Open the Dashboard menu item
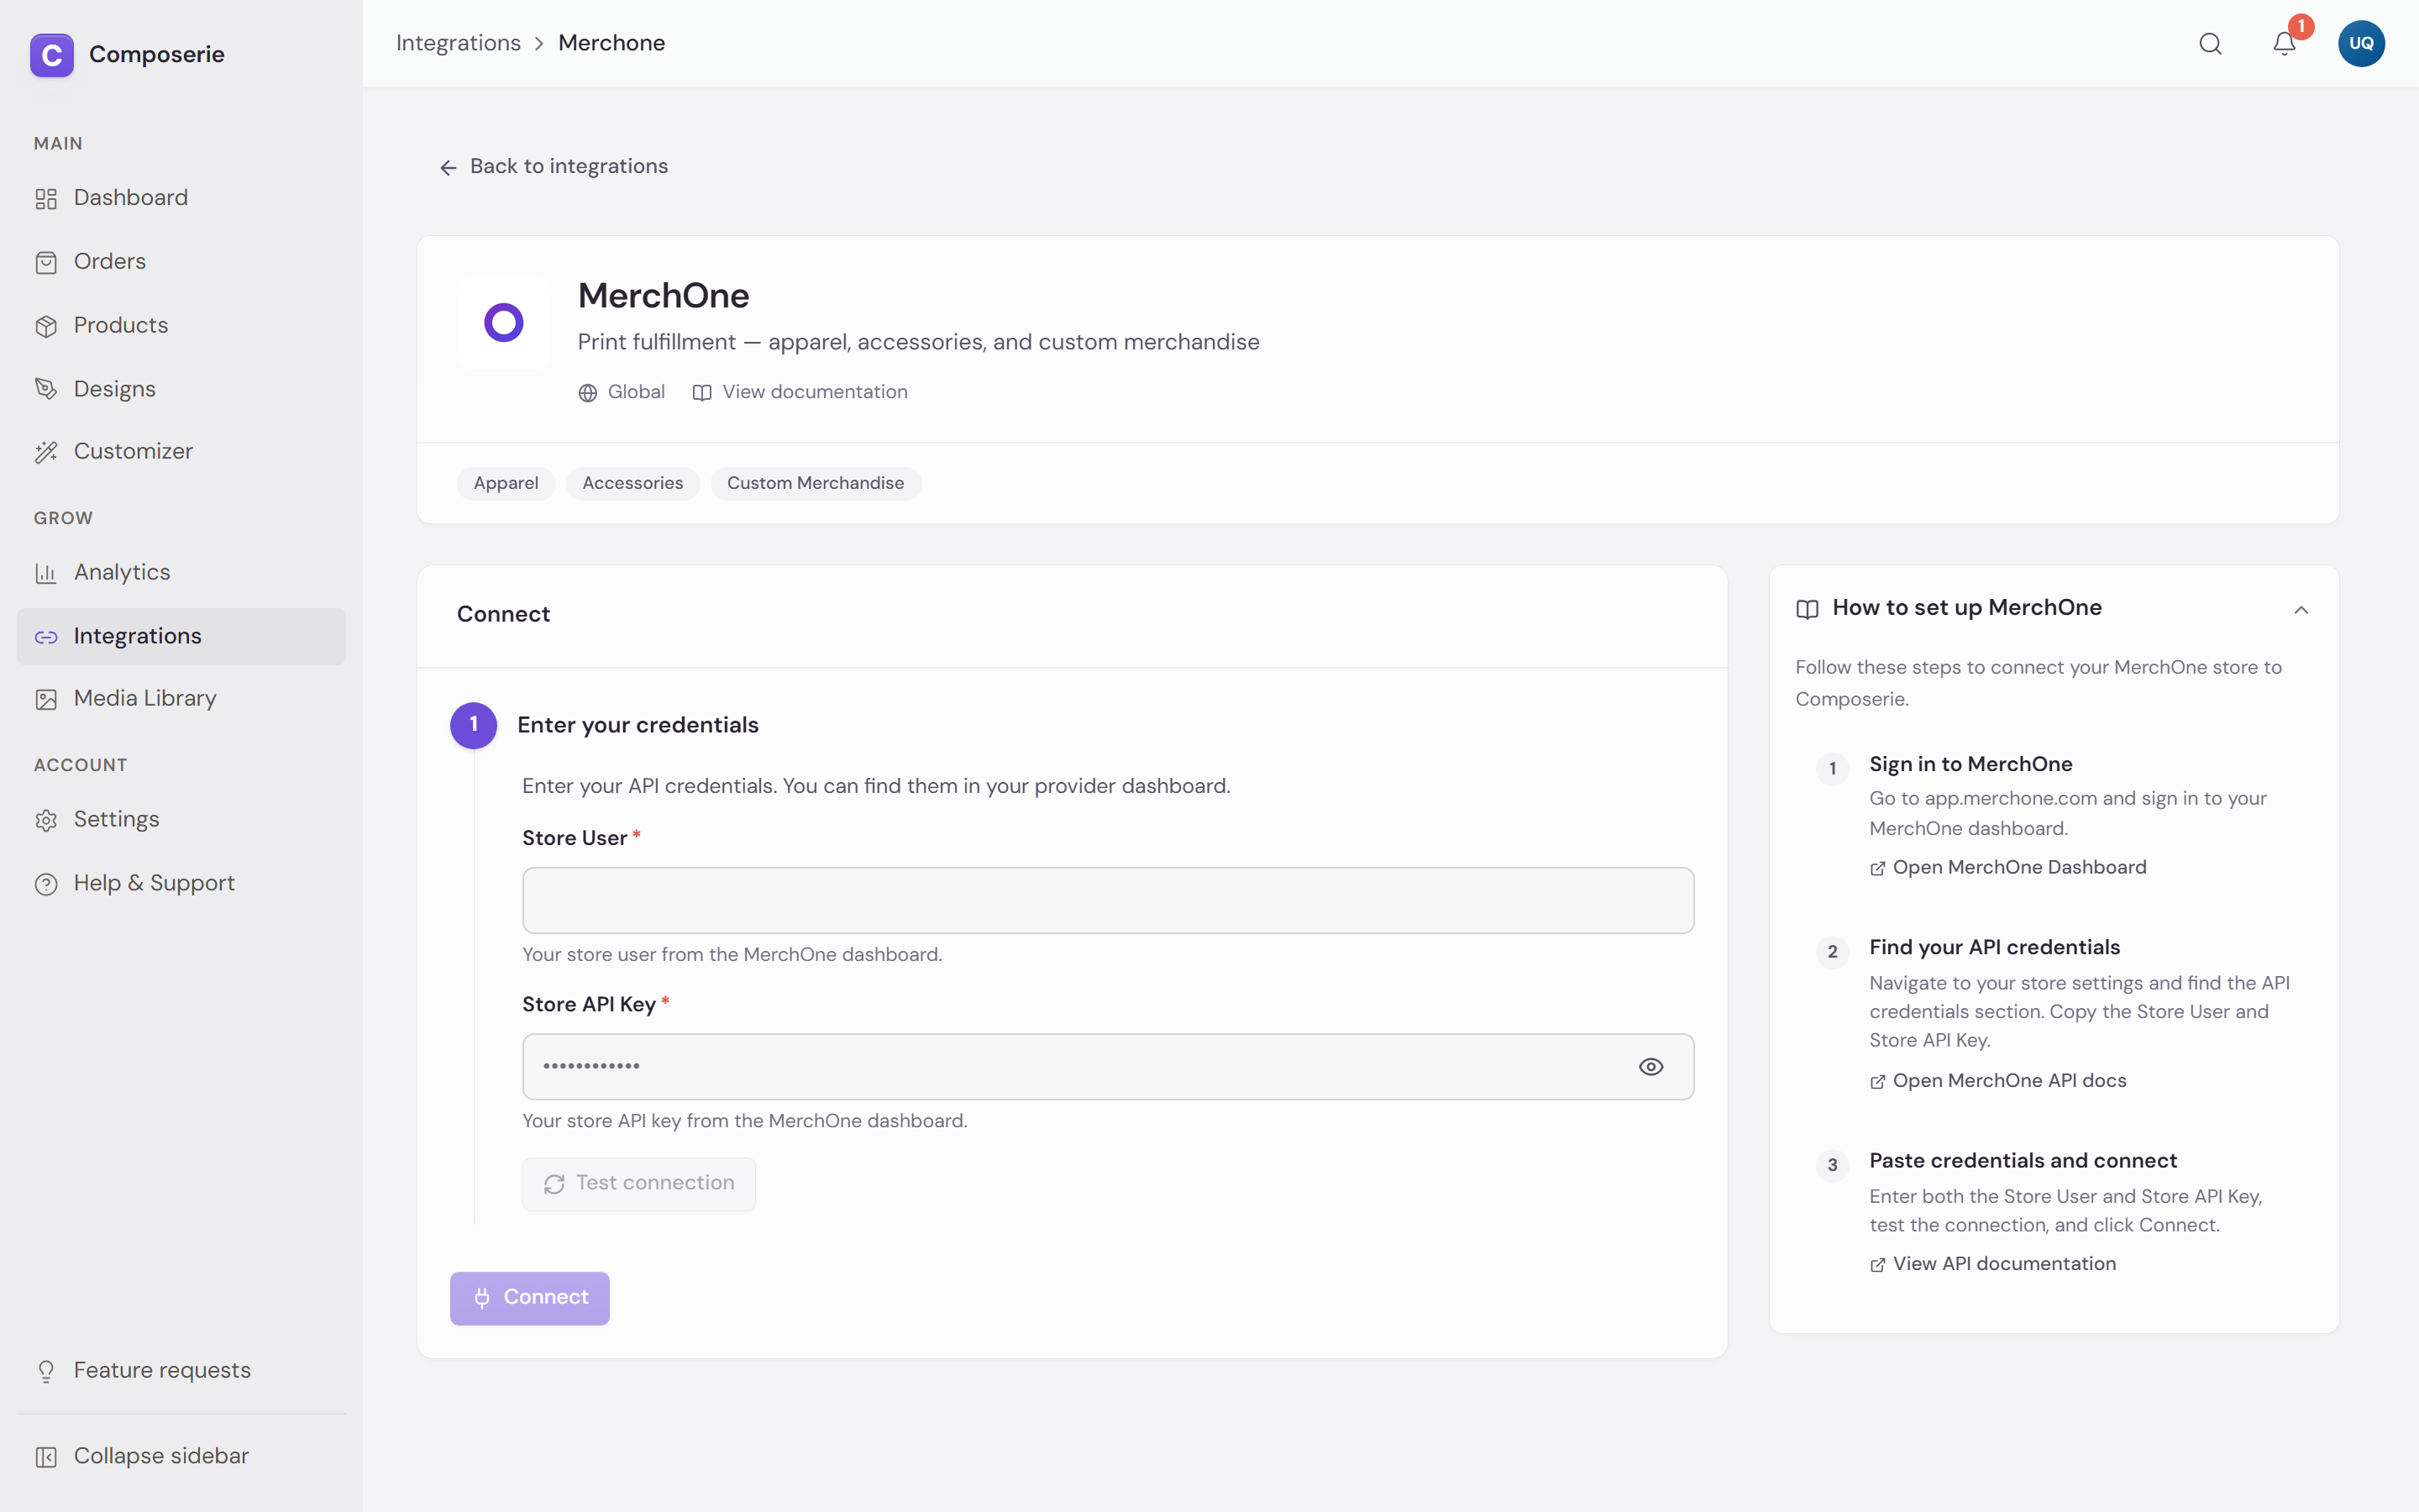Image resolution: width=2419 pixels, height=1512 pixels. click(x=181, y=198)
